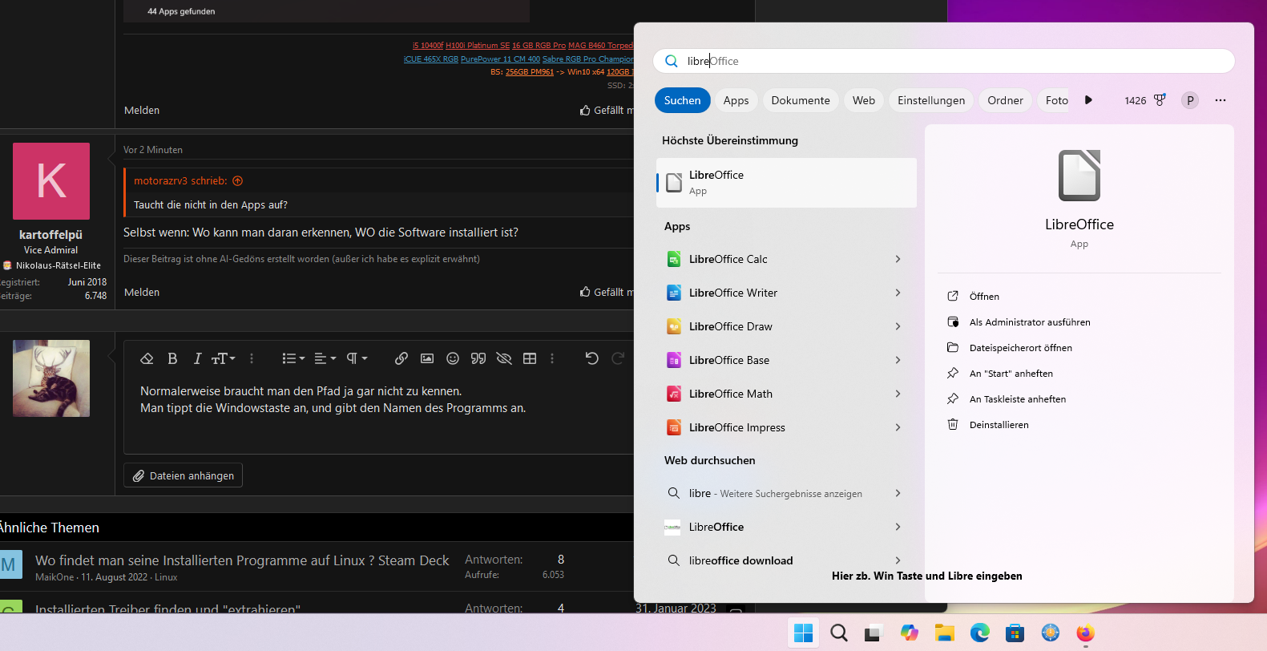The image size is (1267, 651).
Task: Select the Web filter tab
Action: tap(864, 100)
